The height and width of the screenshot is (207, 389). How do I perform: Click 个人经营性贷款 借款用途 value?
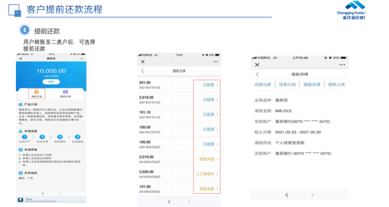coord(290,143)
